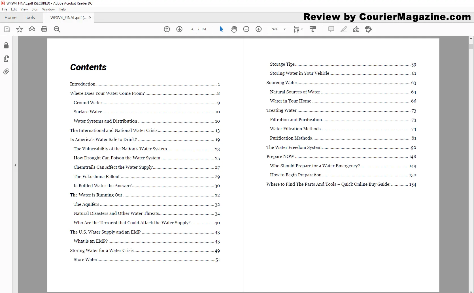Select the highlight text pen tool
The width and height of the screenshot is (474, 293).
click(x=343, y=29)
